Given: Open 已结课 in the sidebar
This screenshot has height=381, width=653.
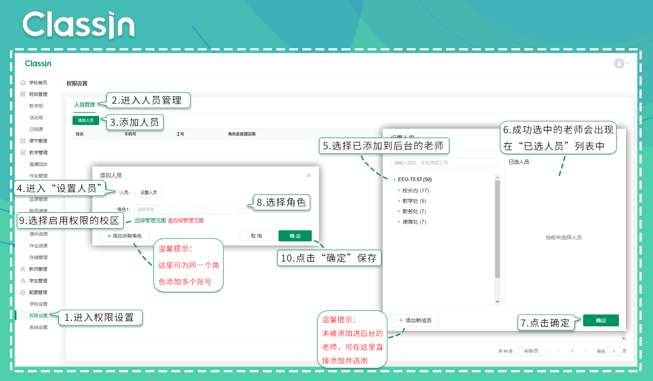Looking at the screenshot, I should (36, 129).
